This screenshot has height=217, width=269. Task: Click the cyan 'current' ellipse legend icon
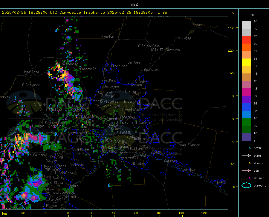tap(246, 185)
